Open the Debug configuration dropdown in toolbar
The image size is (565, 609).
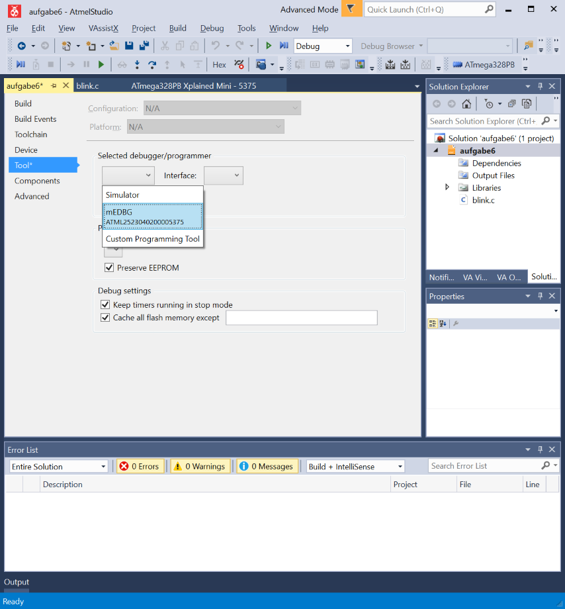323,46
